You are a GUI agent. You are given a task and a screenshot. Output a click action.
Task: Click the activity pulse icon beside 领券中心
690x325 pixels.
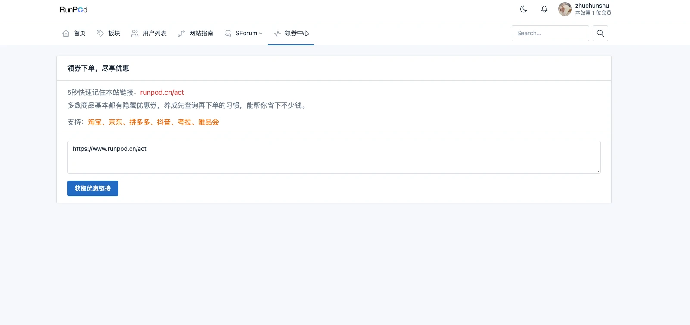click(x=277, y=33)
